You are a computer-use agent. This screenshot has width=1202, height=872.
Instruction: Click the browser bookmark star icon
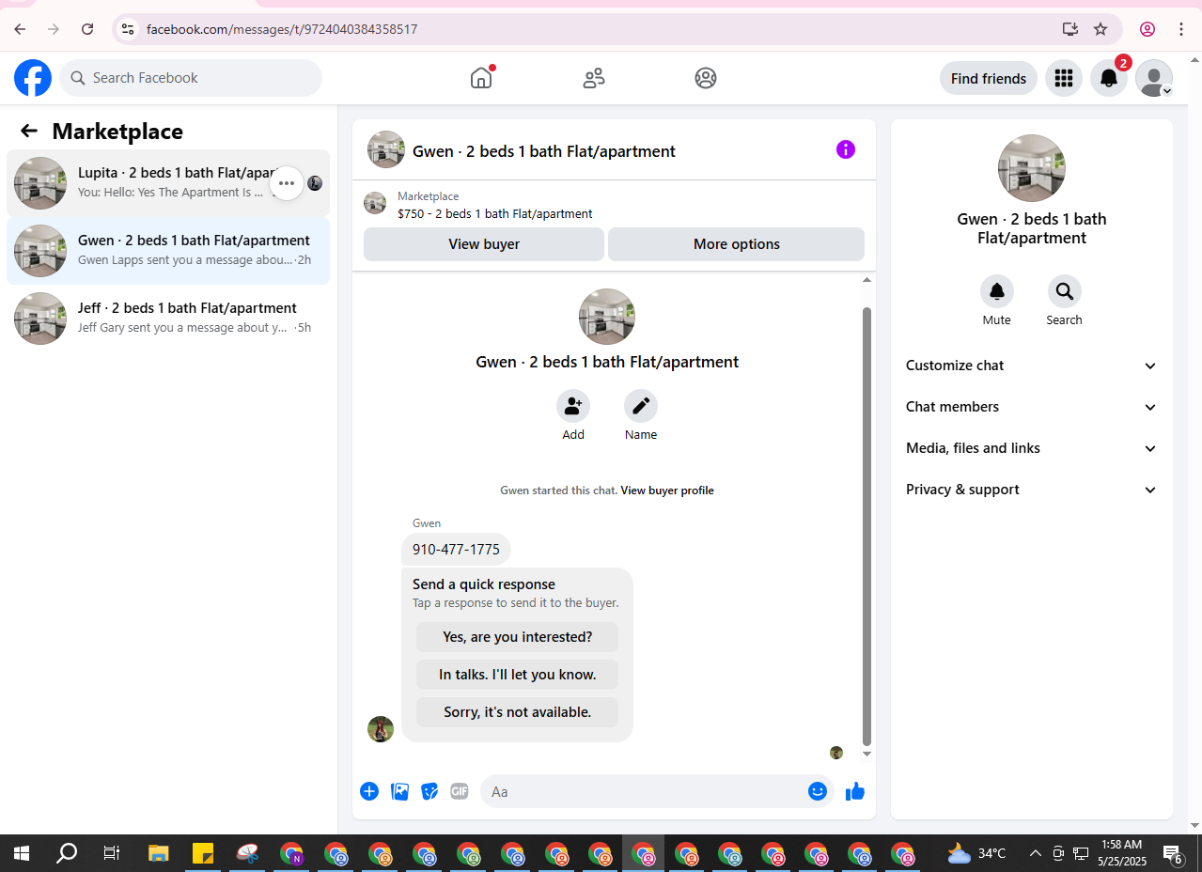coord(1101,29)
